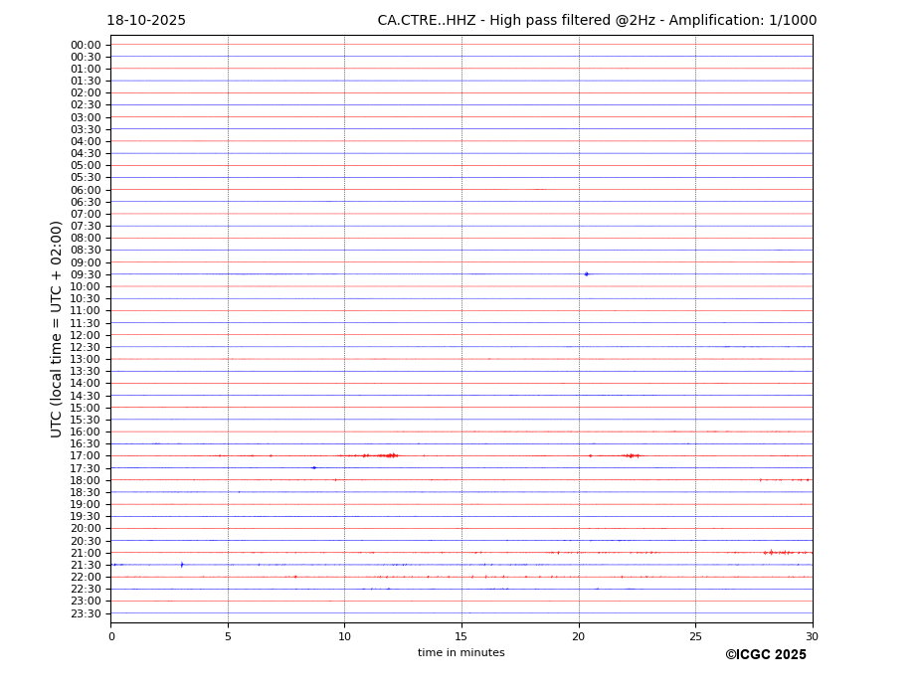The height and width of the screenshot is (692, 922).
Task: Click the 25 tick on the minutes axis
Action: point(695,636)
